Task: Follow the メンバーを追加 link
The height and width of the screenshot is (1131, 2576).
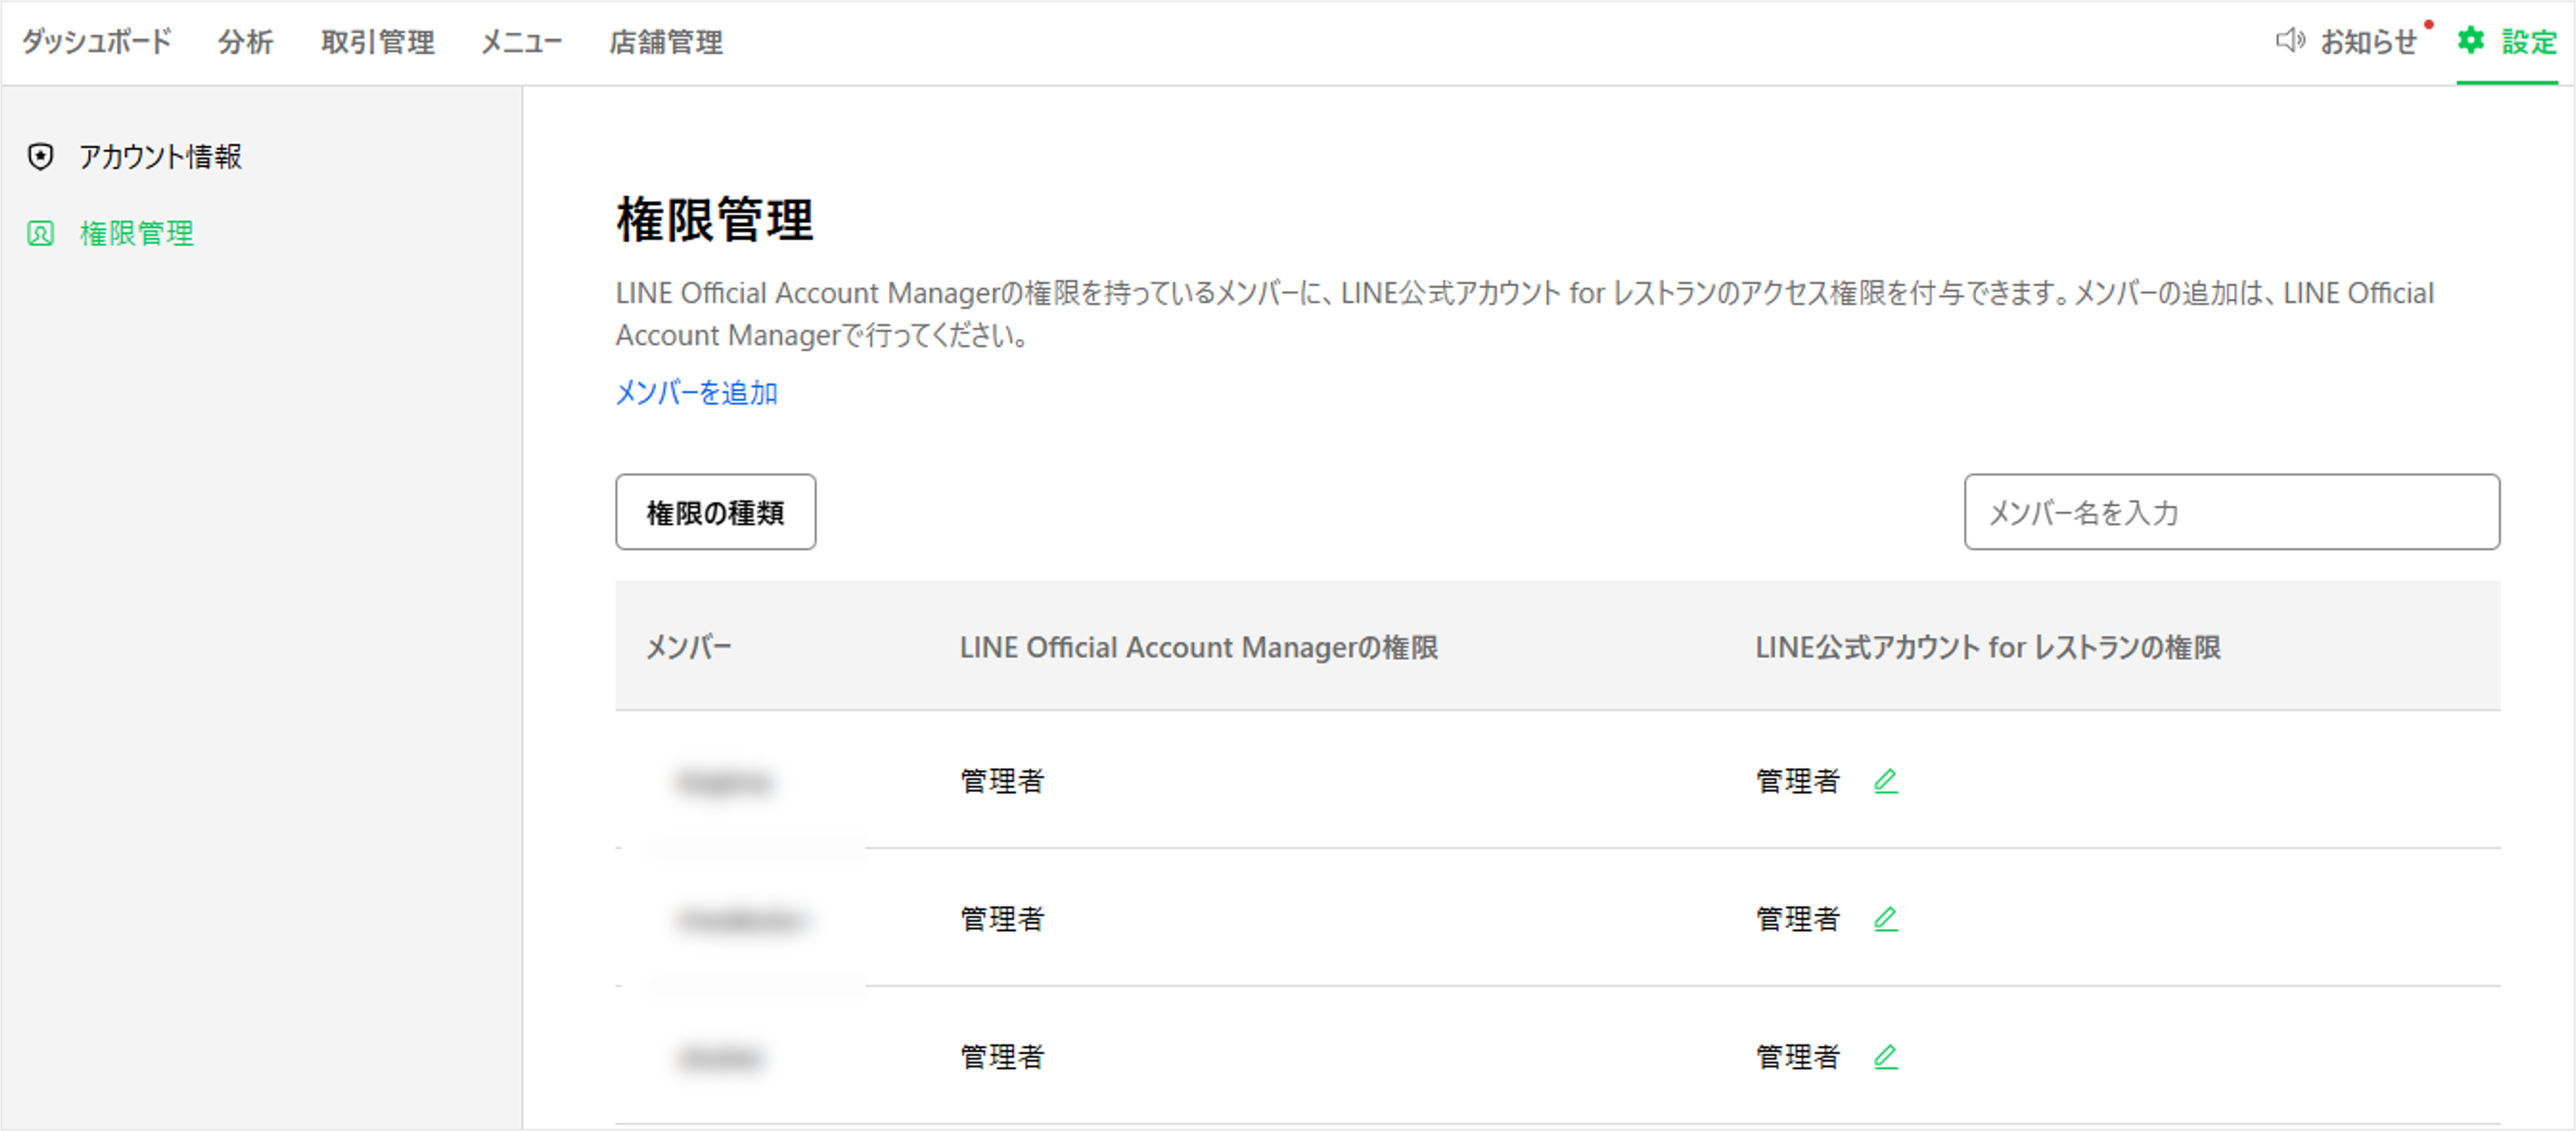Action: tap(696, 392)
